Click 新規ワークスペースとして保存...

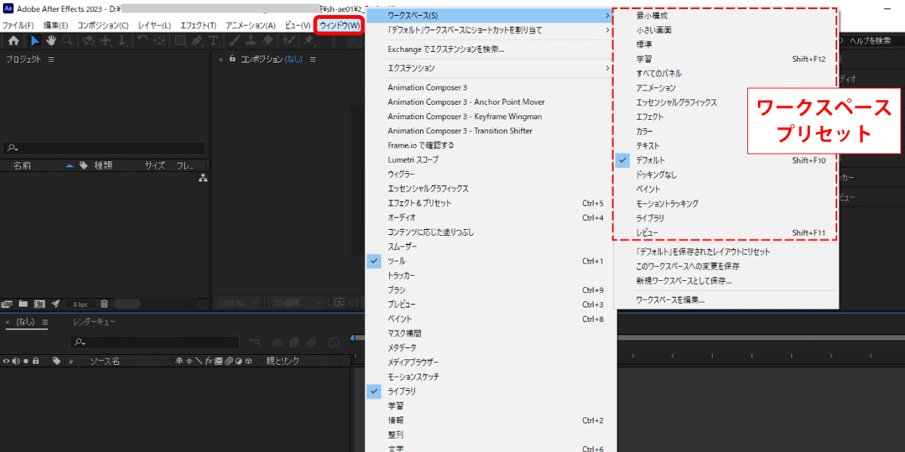[x=727, y=281]
